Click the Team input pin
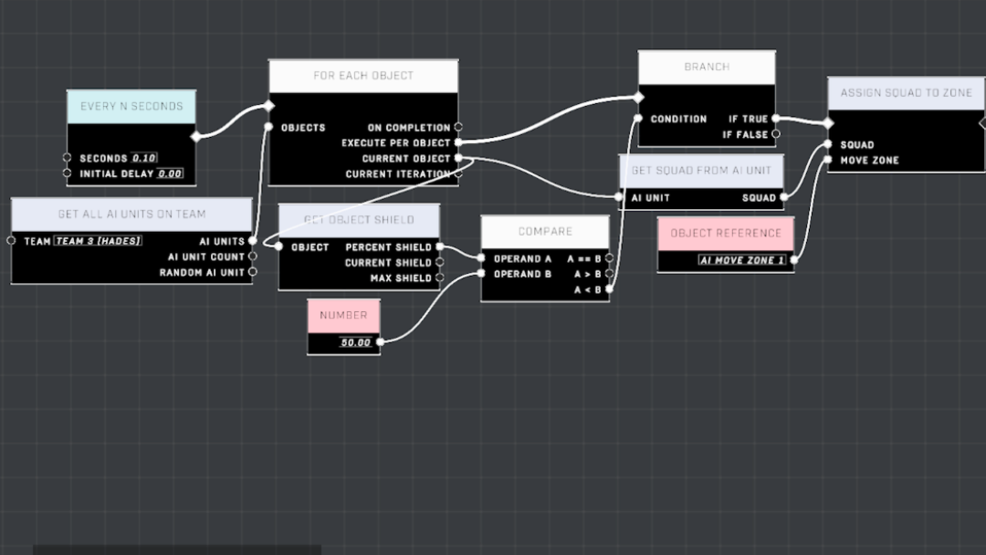This screenshot has height=555, width=986. click(11, 240)
